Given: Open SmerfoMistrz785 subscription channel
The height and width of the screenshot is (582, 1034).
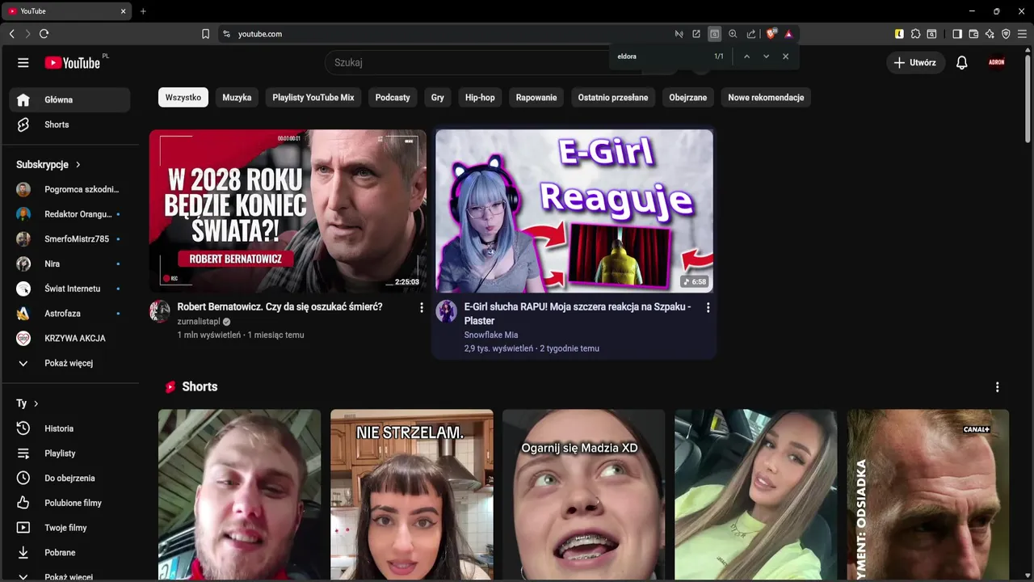Looking at the screenshot, I should (69, 239).
